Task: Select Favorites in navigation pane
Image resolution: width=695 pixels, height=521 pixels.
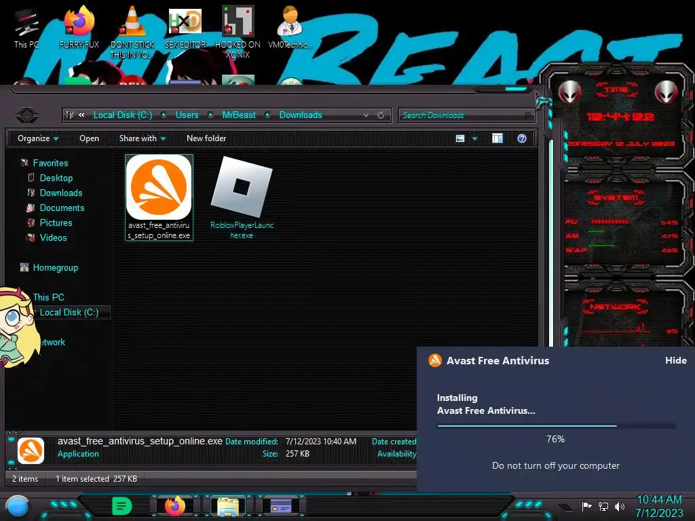Action: tap(50, 163)
